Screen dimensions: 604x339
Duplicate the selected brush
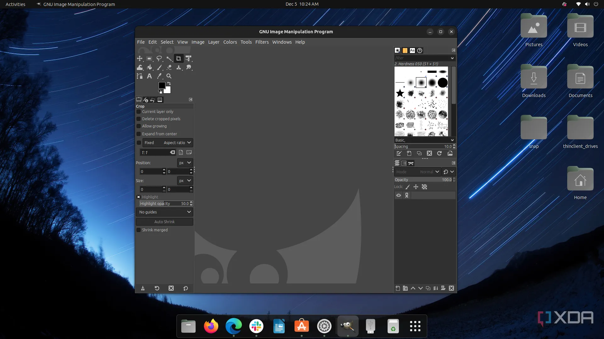(419, 153)
